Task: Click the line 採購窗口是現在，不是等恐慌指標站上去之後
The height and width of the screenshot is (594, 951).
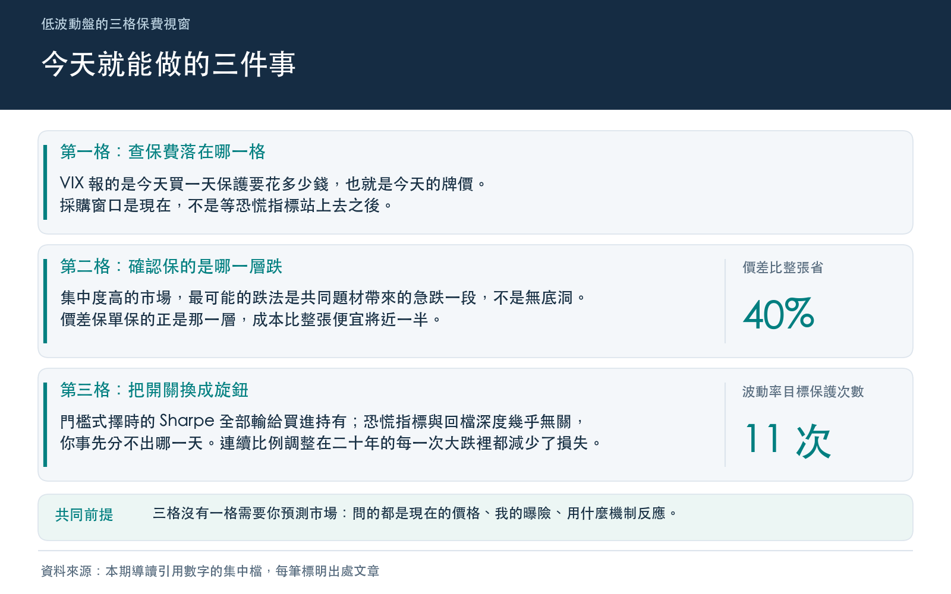Action: (226, 206)
